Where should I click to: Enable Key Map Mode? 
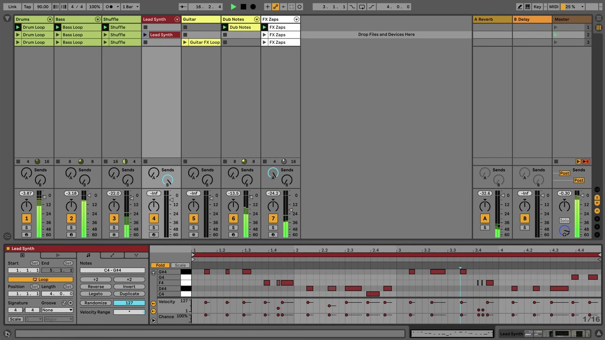pyautogui.click(x=537, y=6)
